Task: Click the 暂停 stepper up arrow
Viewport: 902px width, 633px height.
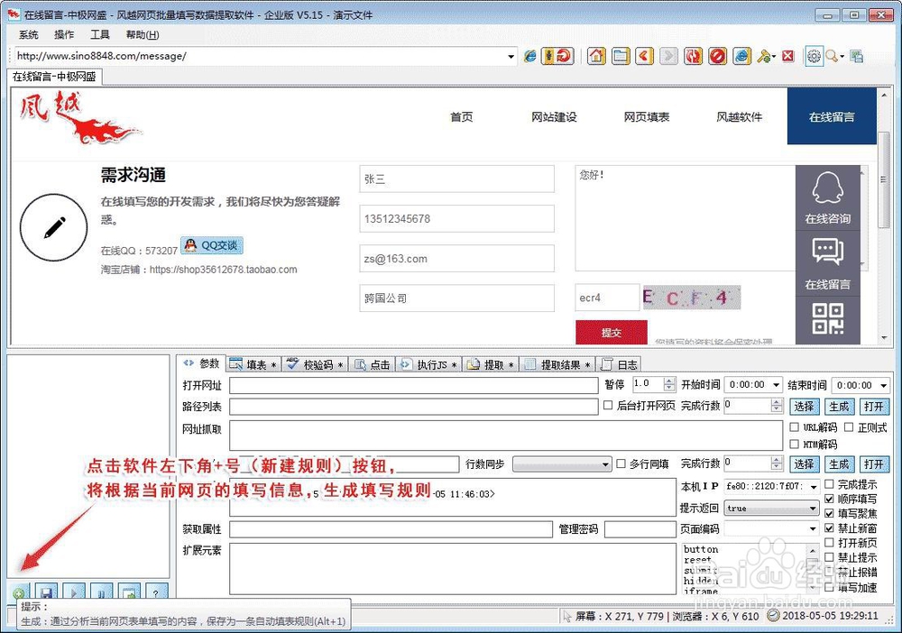Action: (x=668, y=381)
